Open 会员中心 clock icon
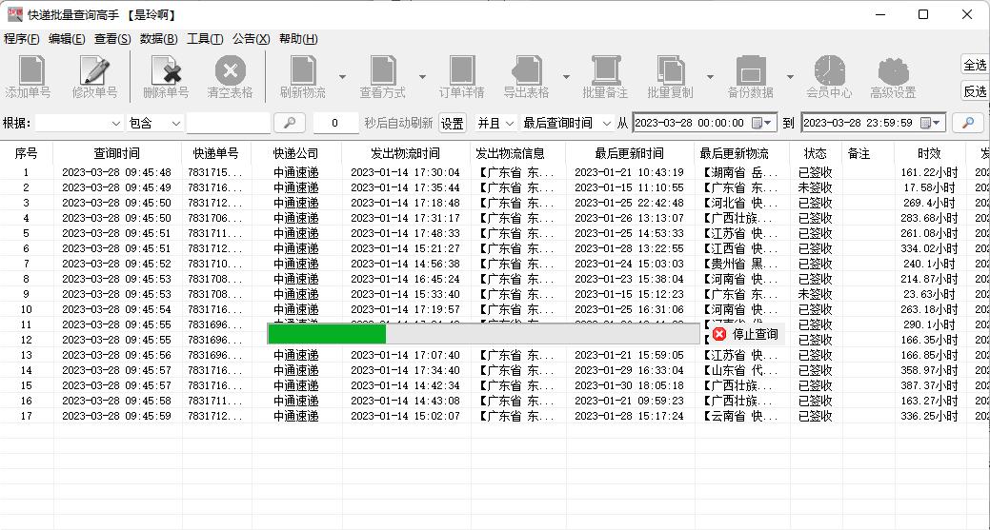 tap(829, 69)
